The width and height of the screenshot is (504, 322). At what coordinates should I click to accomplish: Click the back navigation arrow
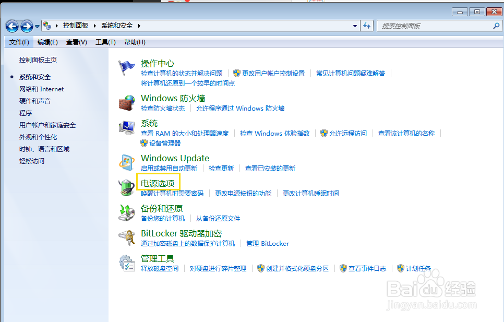tap(11, 26)
